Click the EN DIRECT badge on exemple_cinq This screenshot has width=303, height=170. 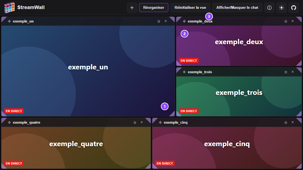click(x=165, y=163)
